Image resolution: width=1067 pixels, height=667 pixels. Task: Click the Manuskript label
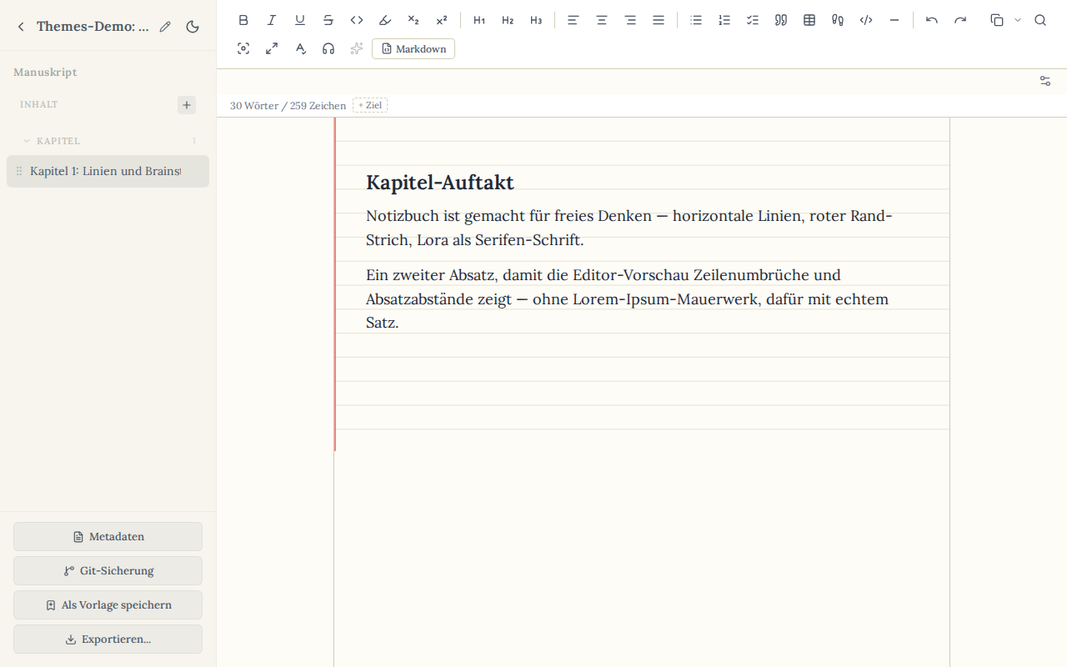coord(45,73)
